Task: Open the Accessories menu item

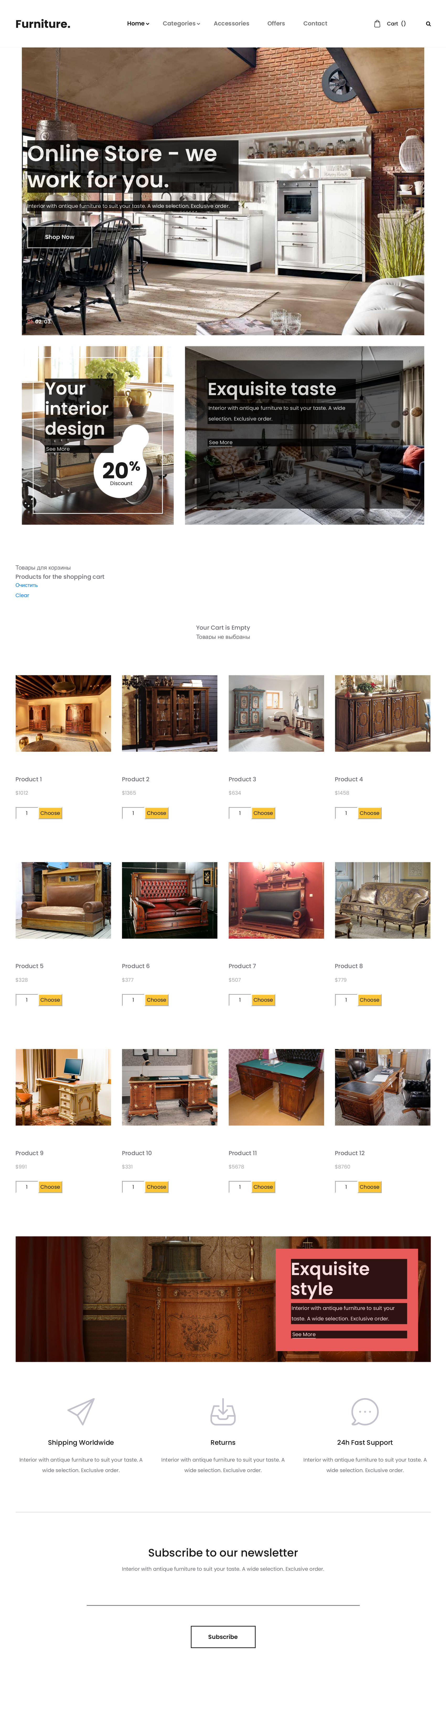Action: point(231,24)
